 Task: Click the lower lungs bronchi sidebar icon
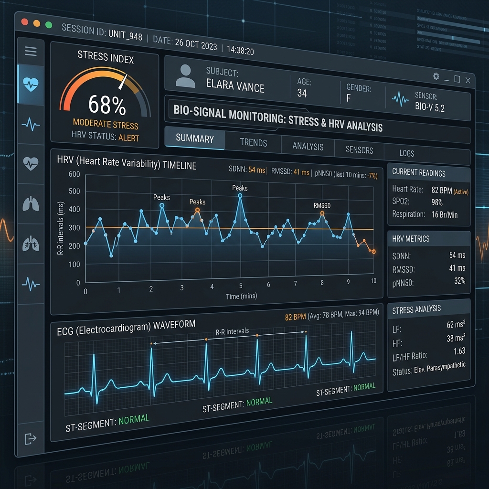[x=31, y=244]
